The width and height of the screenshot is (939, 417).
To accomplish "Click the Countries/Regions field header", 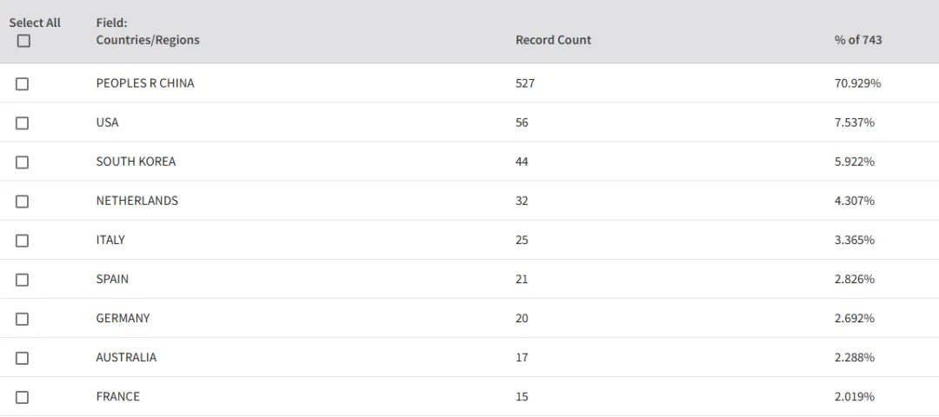I will 148,40.
